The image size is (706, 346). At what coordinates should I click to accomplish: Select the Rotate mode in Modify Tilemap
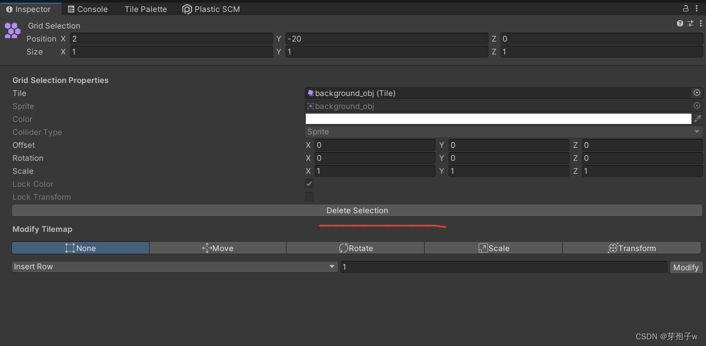(355, 247)
